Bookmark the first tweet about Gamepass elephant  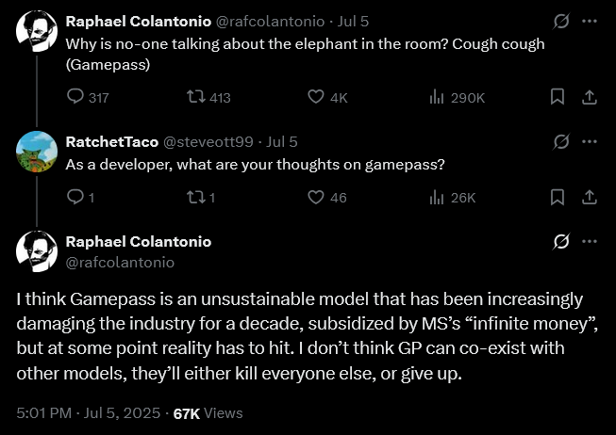click(x=558, y=97)
